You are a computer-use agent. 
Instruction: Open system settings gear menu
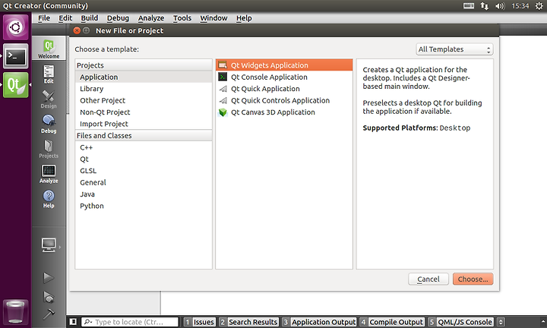point(539,5)
